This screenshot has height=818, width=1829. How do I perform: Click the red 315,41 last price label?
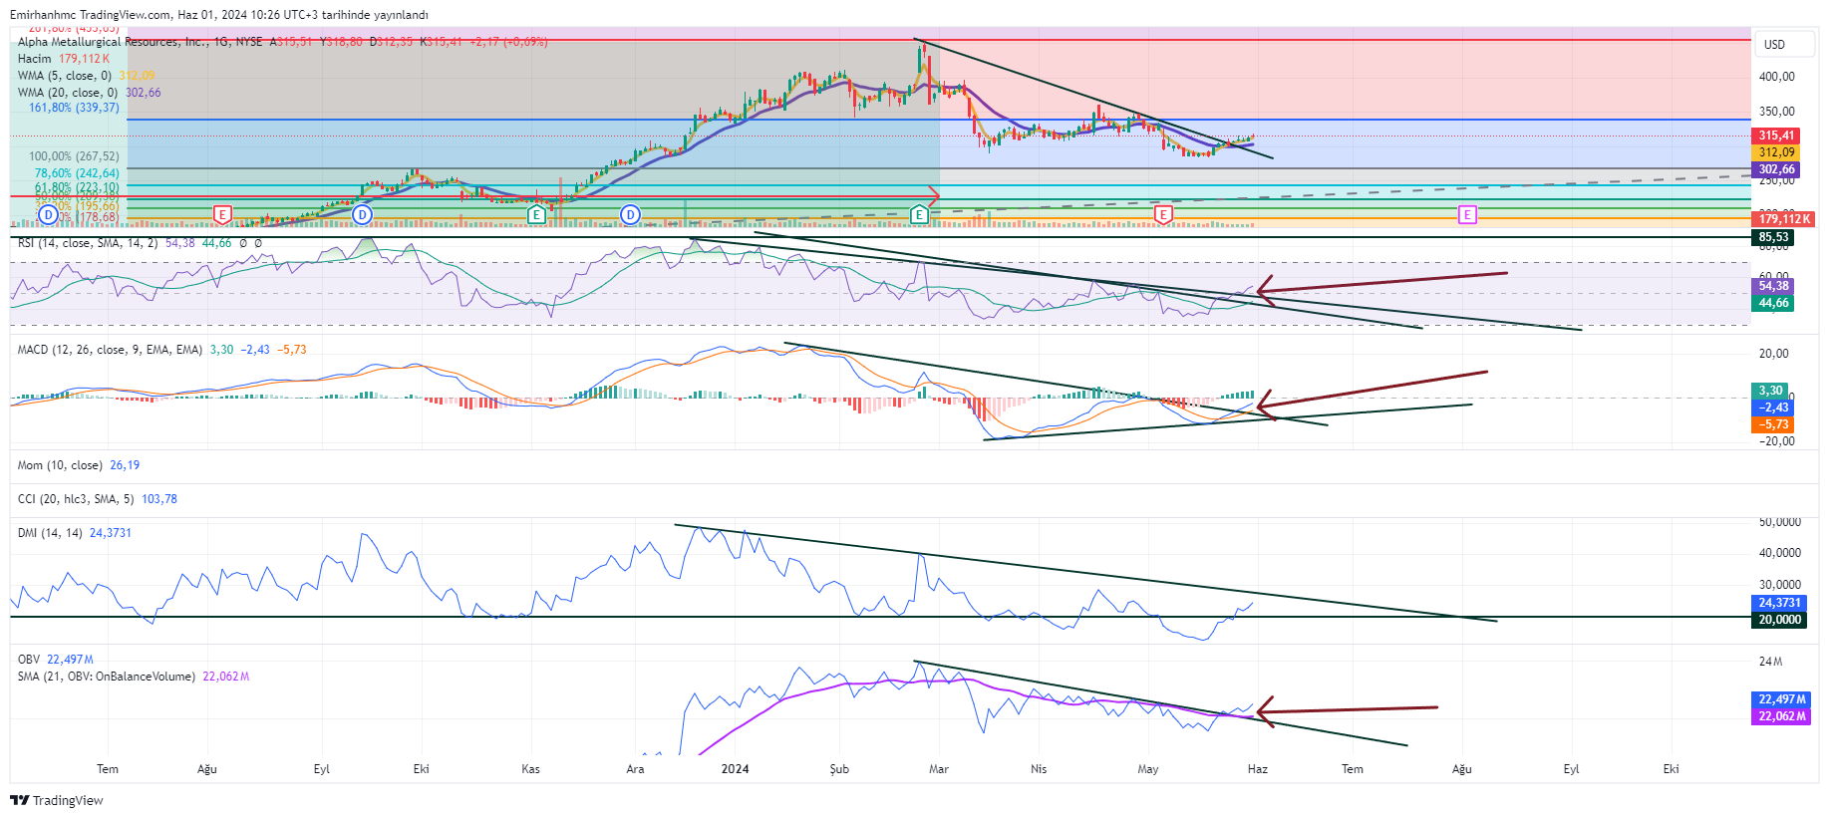point(1776,136)
